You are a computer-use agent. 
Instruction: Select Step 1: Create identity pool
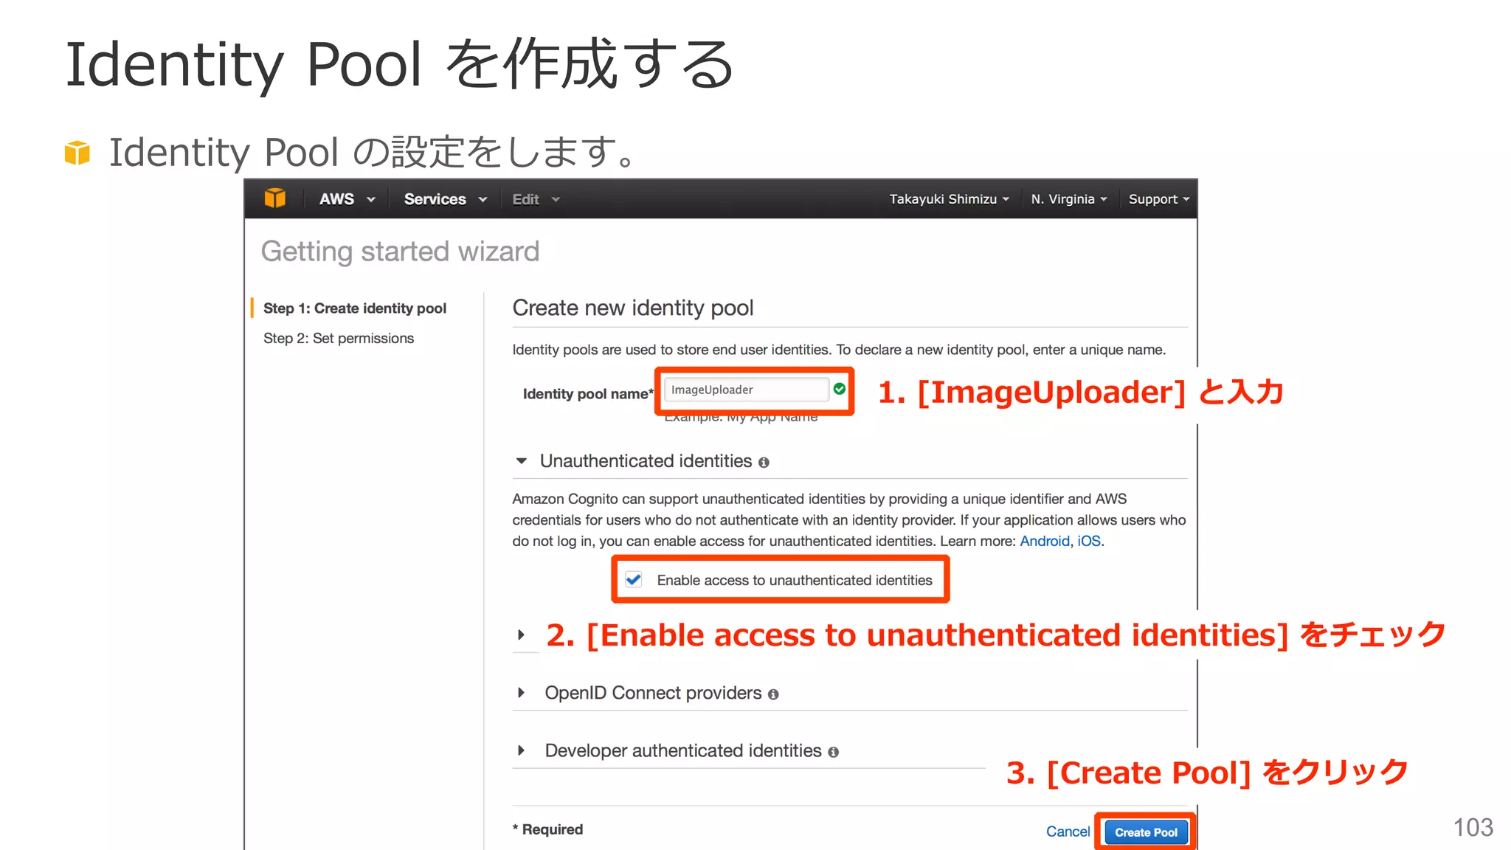pyautogui.click(x=355, y=308)
